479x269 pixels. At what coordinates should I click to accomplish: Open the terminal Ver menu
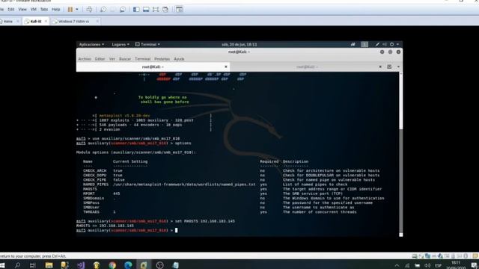click(x=112, y=59)
